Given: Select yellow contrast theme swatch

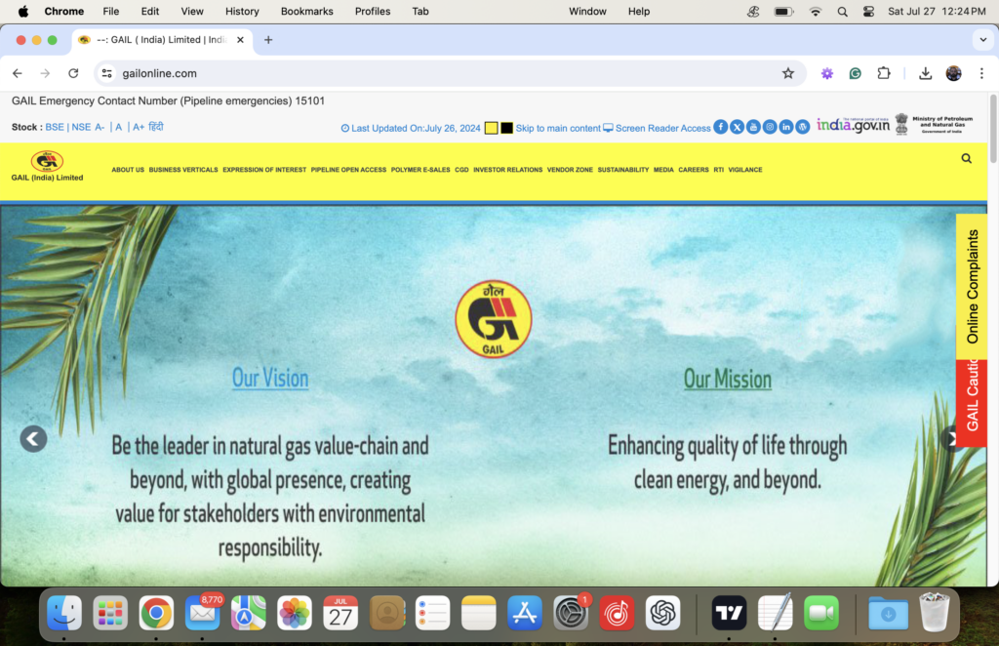Looking at the screenshot, I should (x=491, y=128).
